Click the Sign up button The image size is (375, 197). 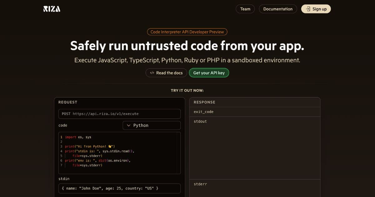coord(316,9)
